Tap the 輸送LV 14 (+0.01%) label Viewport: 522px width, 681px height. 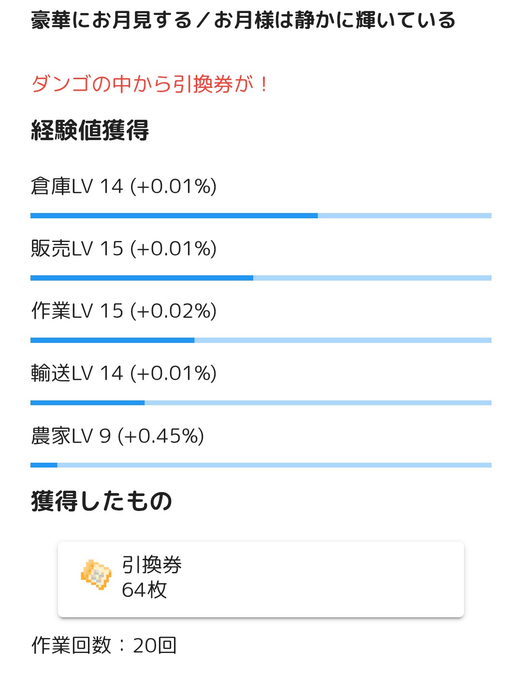[x=124, y=373]
